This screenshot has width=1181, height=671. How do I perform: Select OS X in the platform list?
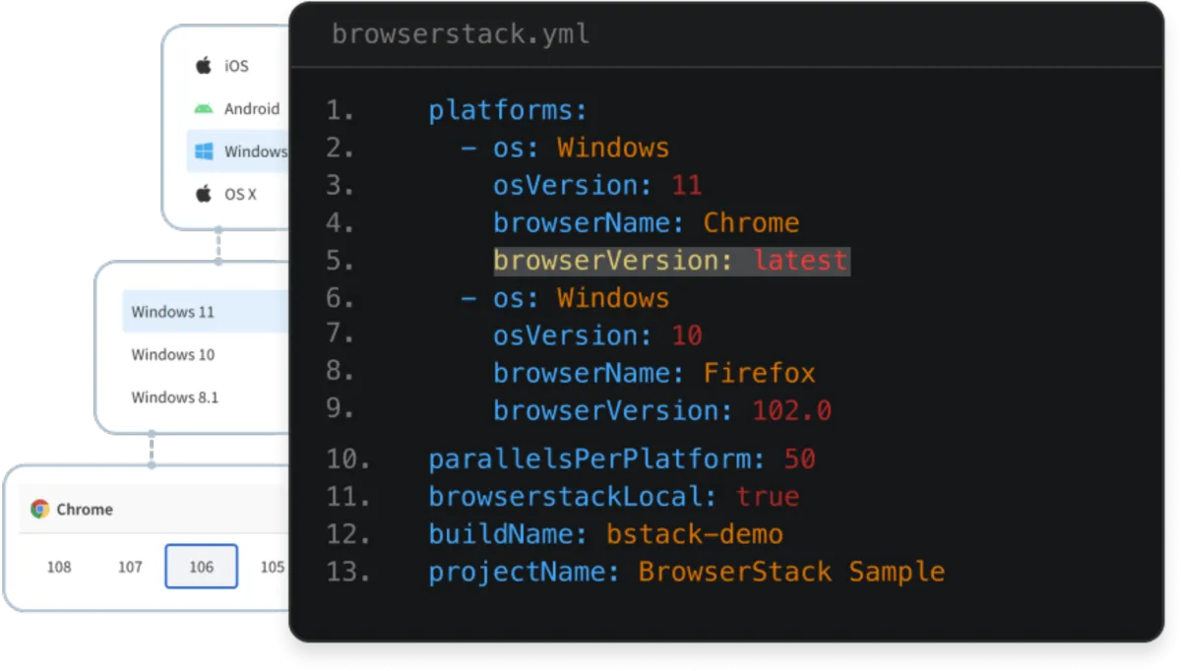coord(240,194)
